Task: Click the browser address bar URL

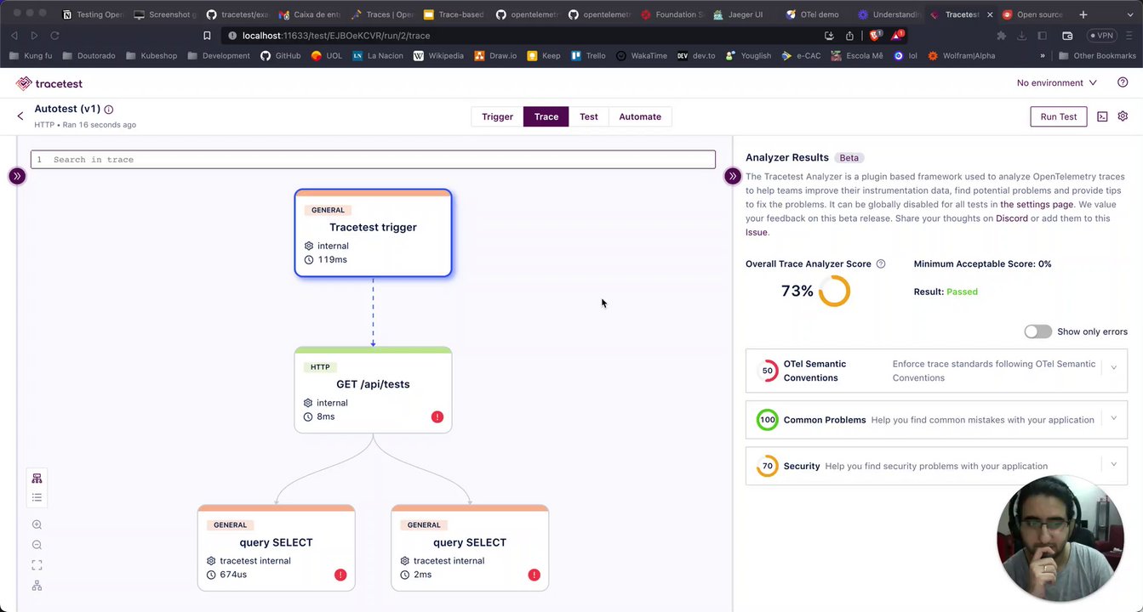Action: coord(336,36)
